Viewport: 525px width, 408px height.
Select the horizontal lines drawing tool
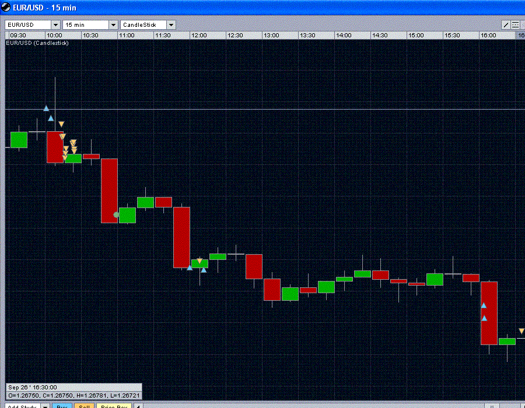click(515, 25)
